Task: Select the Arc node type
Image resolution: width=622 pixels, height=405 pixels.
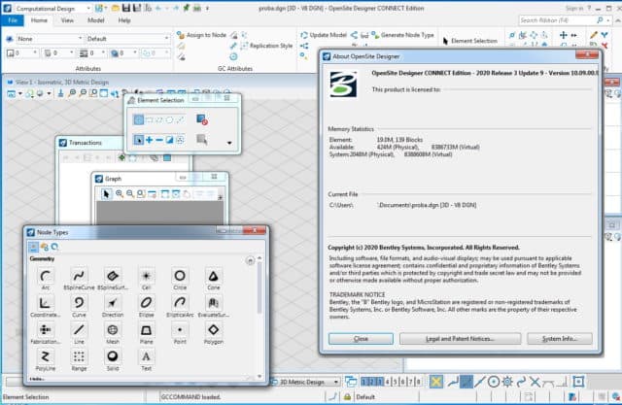Action: point(48,277)
